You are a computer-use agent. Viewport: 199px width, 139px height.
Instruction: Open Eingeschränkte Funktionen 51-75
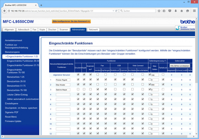pos(23,65)
